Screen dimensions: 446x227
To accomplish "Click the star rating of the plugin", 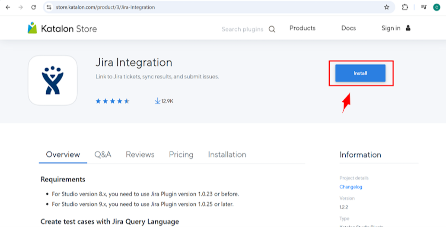I will pos(113,101).
